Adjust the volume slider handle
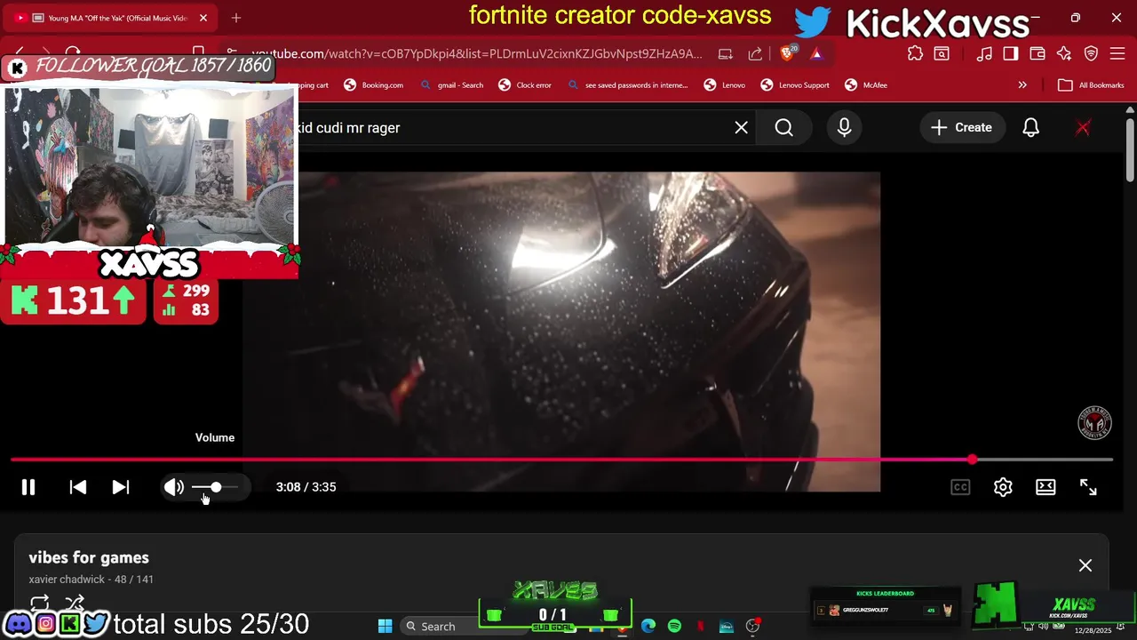 pos(216,487)
